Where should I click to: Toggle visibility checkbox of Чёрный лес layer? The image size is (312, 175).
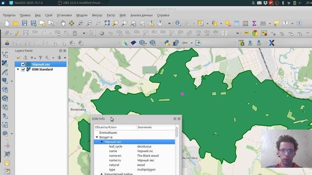coord(23,64)
